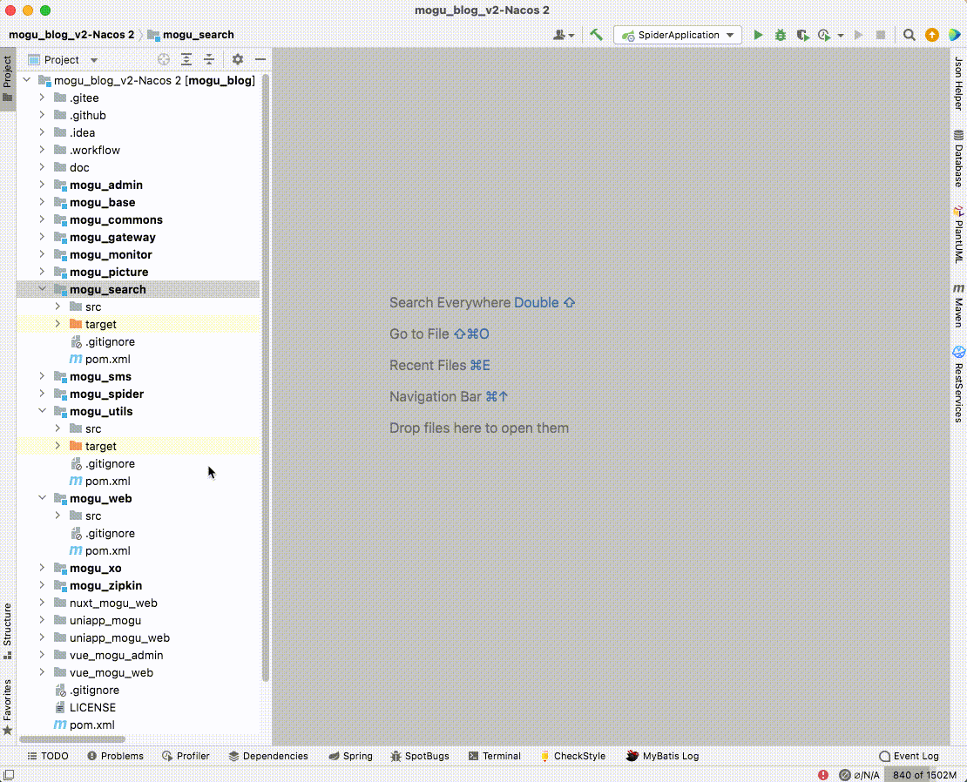Open the MyBatis Log tab
This screenshot has height=782, width=967.
[x=662, y=756]
